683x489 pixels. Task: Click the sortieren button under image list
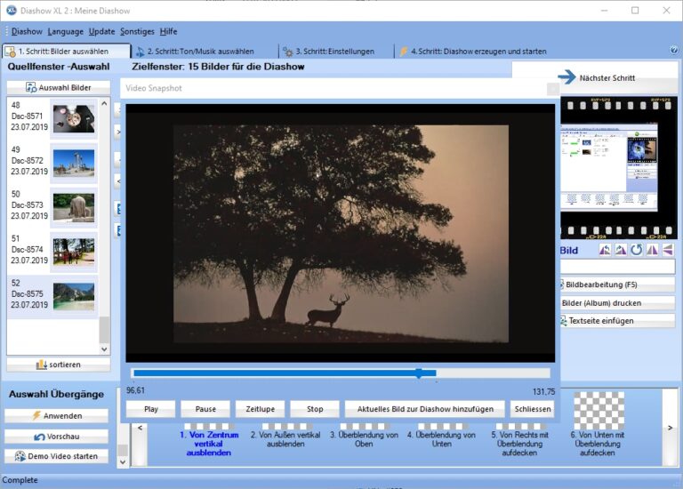(59, 365)
